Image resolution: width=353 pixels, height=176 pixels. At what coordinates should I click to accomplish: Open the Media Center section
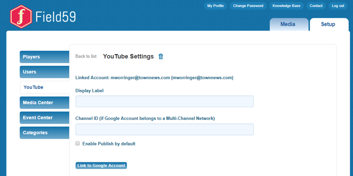(x=44, y=103)
